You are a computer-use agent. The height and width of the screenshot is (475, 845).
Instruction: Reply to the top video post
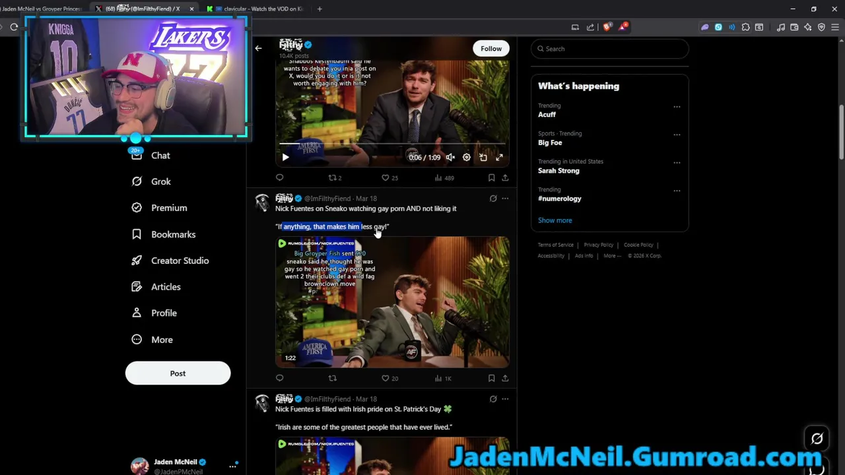point(280,177)
